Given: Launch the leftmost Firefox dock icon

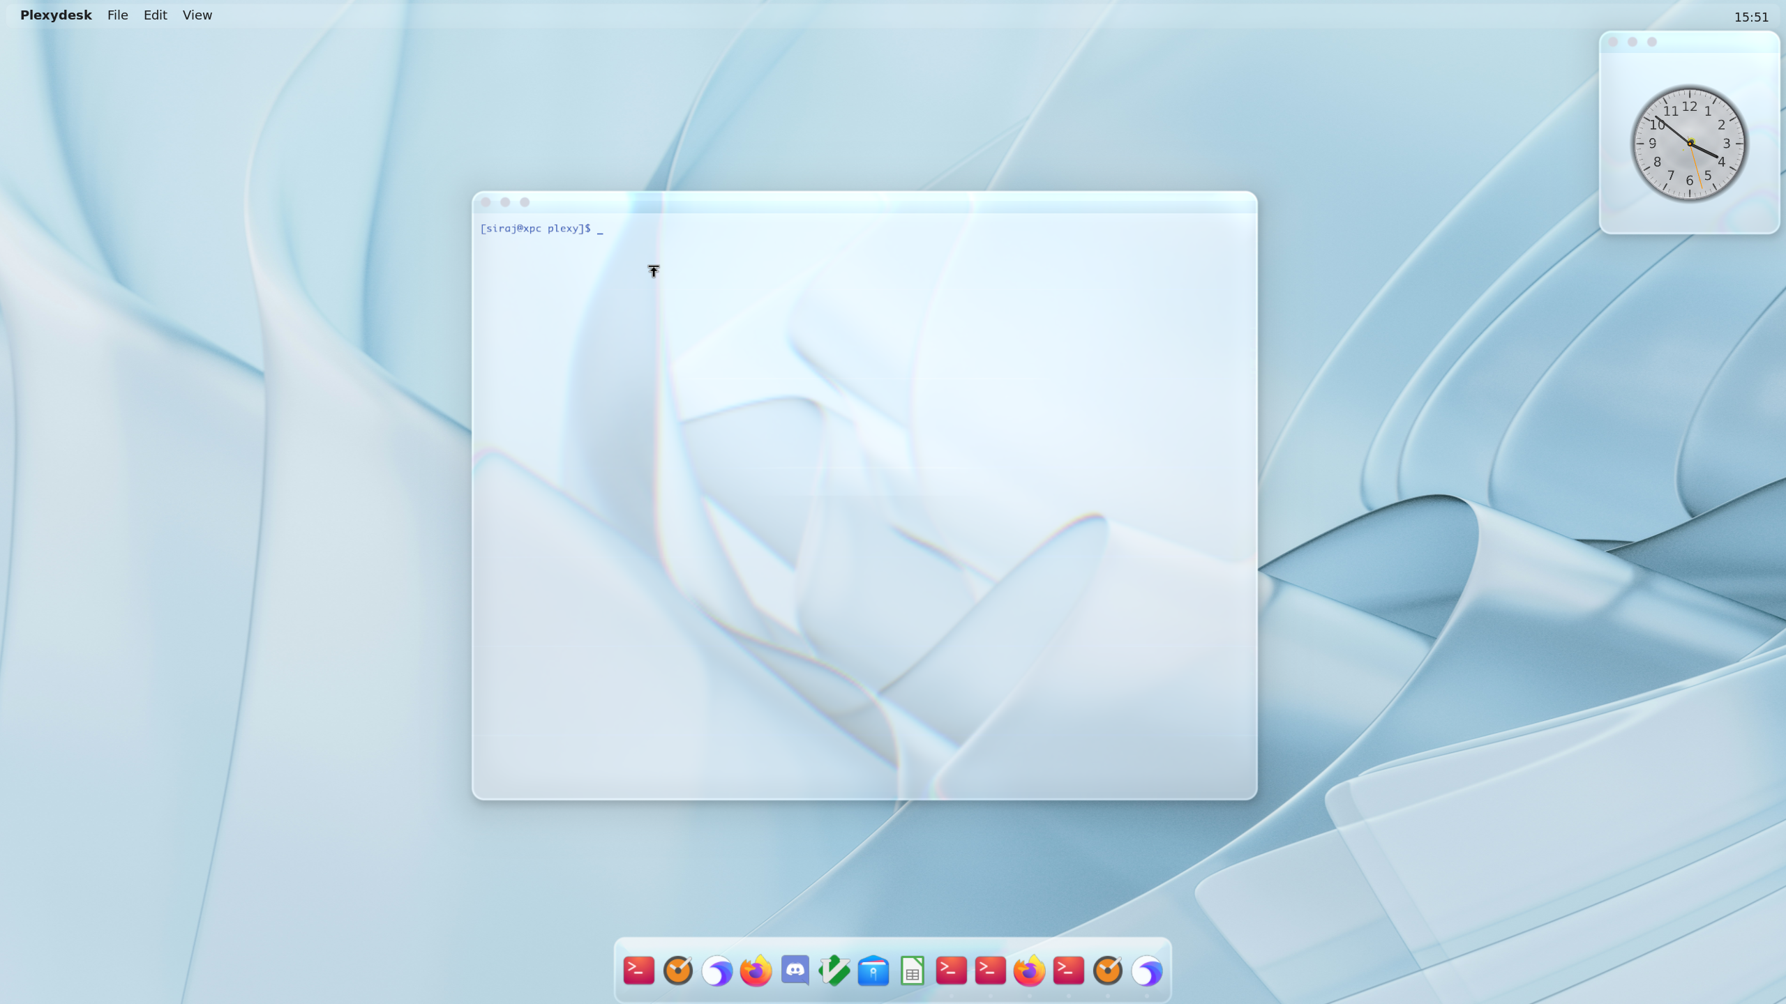Looking at the screenshot, I should coord(756,971).
